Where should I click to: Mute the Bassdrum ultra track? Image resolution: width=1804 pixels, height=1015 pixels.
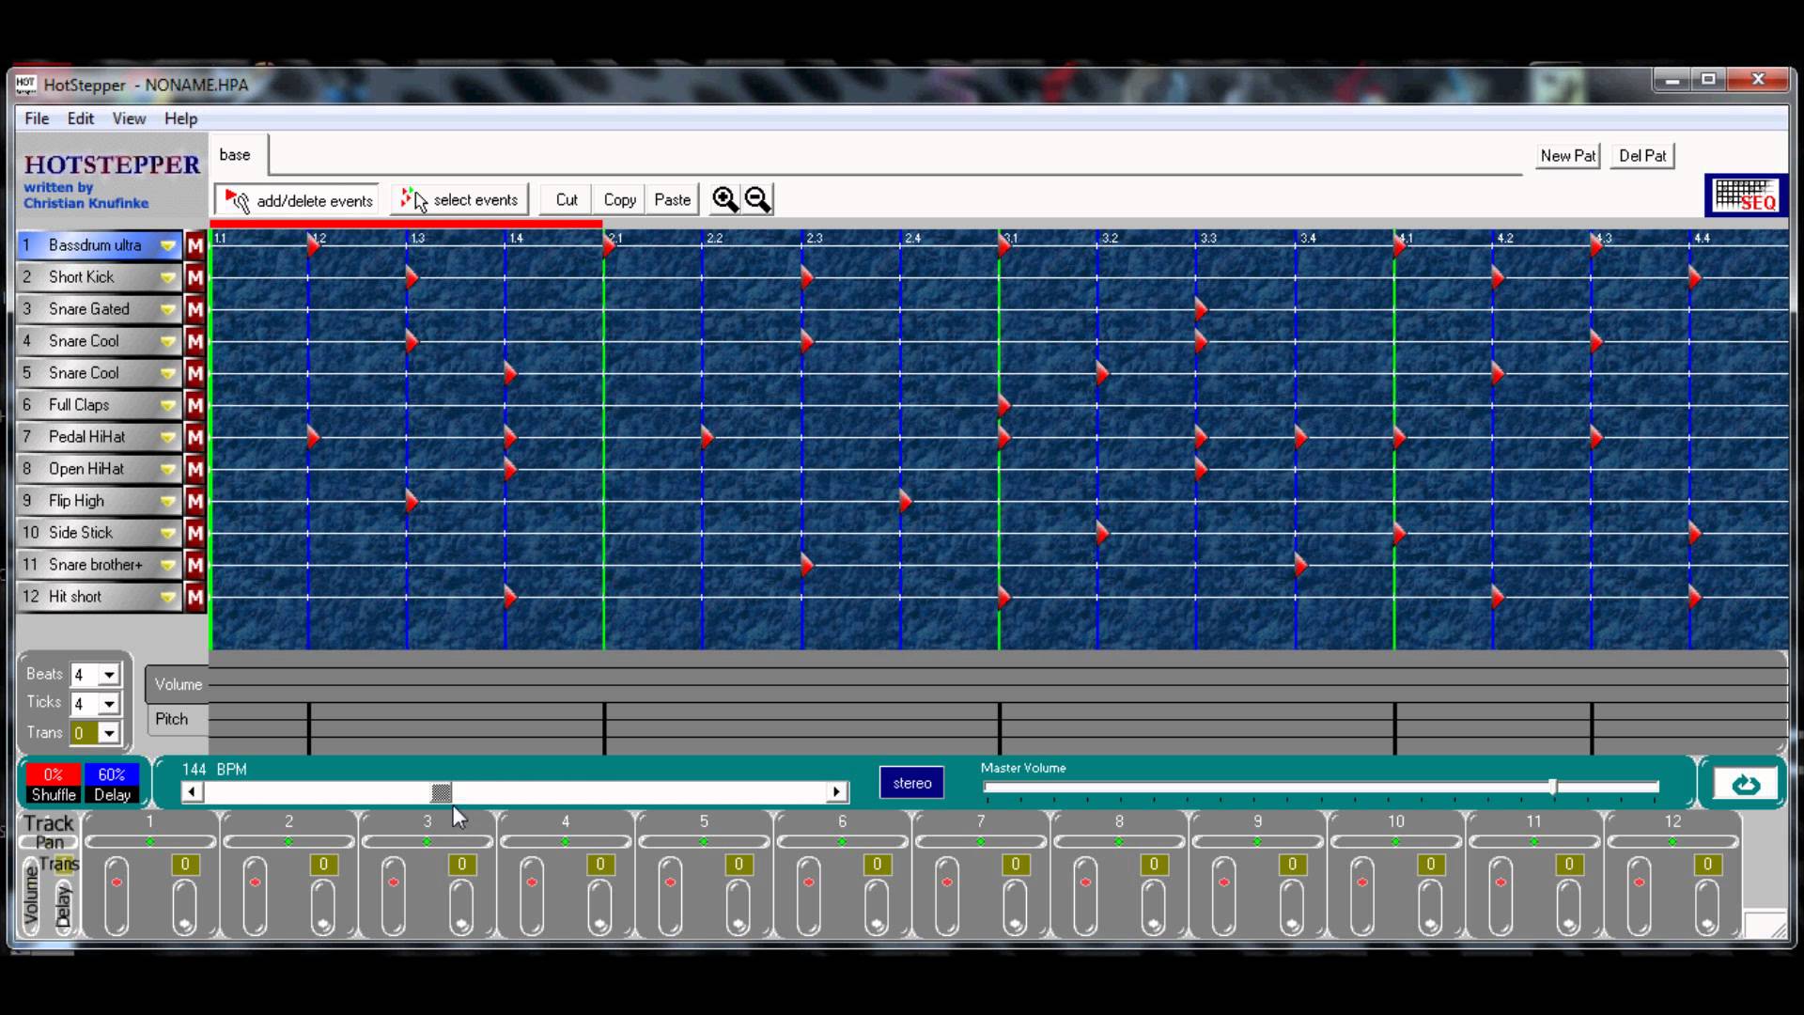pyautogui.click(x=194, y=244)
